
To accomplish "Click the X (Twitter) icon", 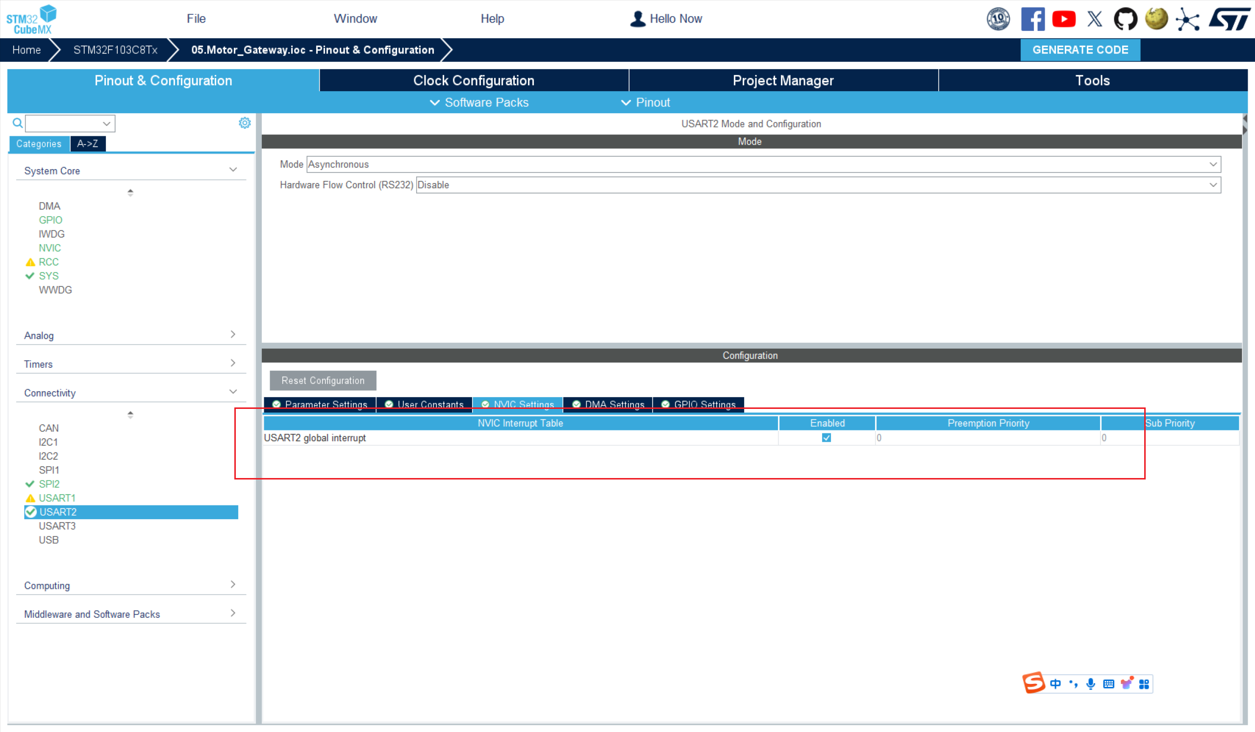I will [1094, 20].
